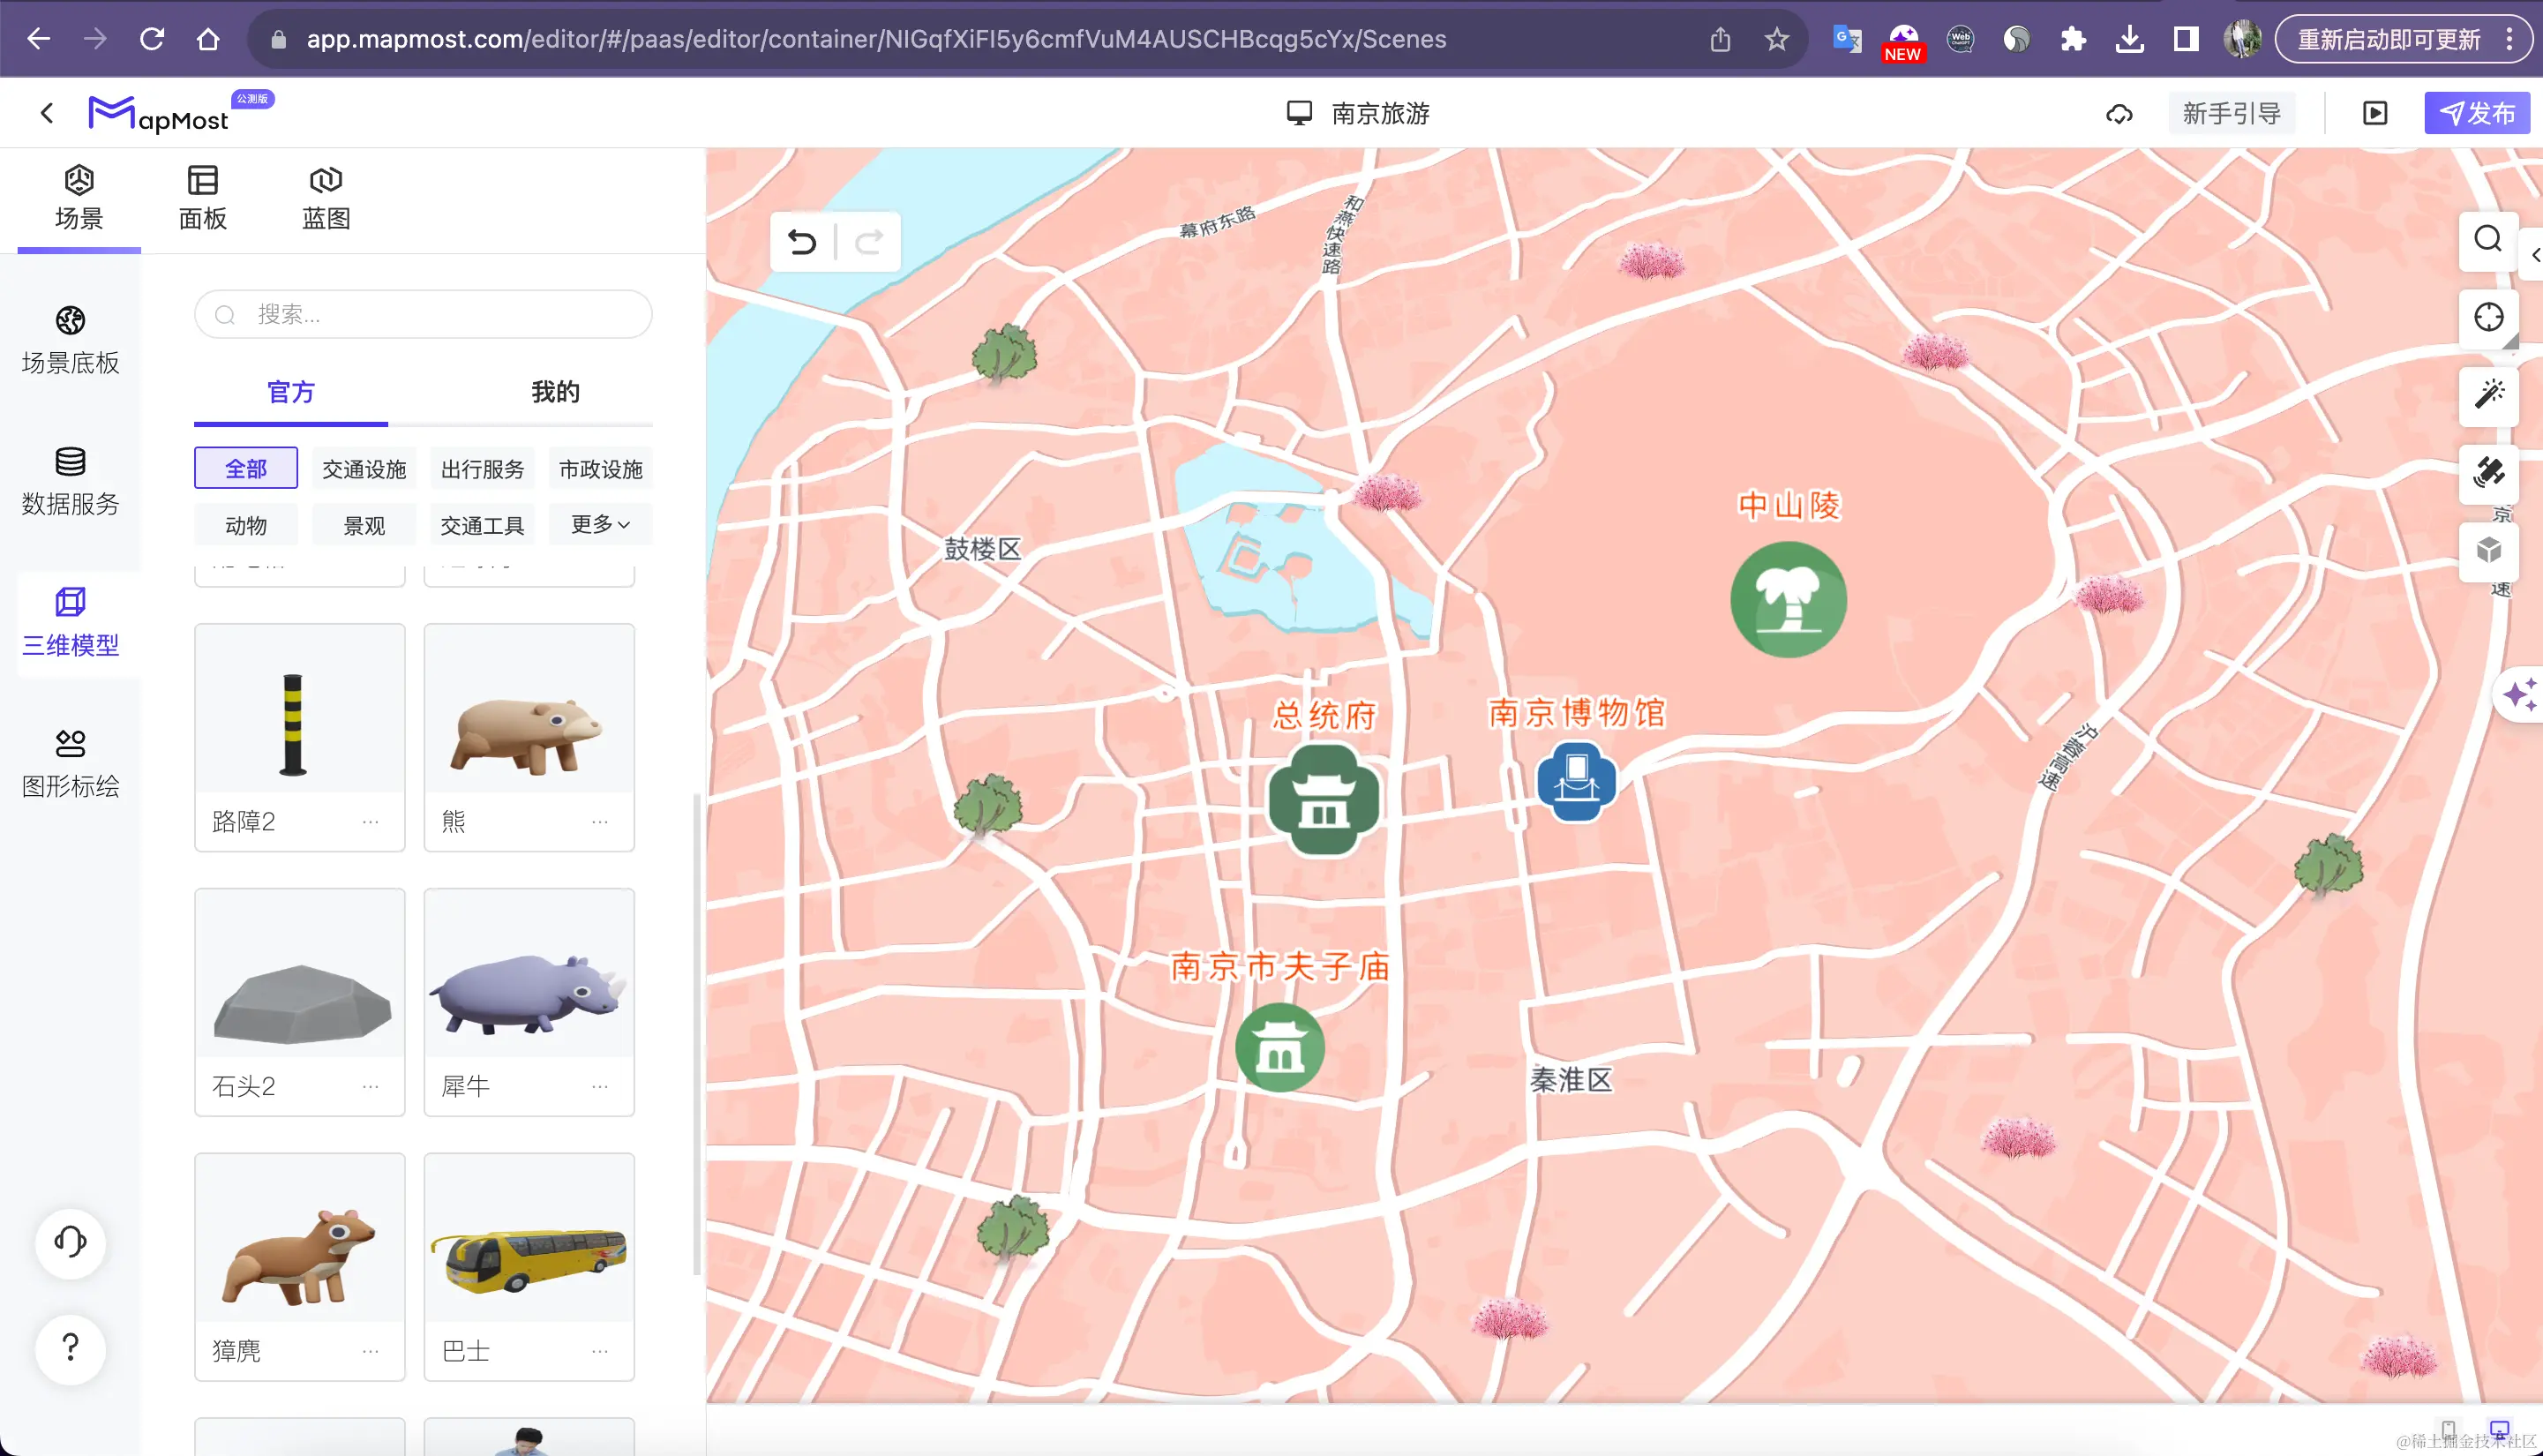
Task: Switch to the 面板 tab
Action: 203,198
